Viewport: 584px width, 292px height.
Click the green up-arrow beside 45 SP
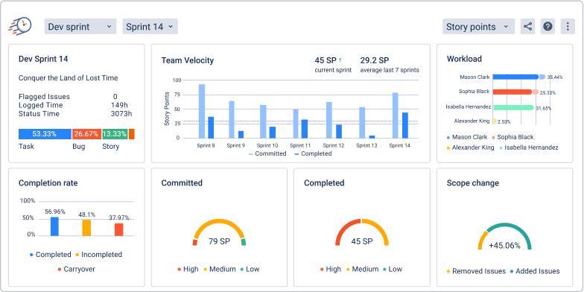pyautogui.click(x=340, y=60)
